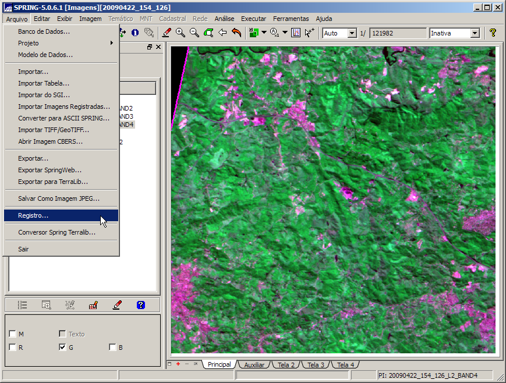Image resolution: width=506 pixels, height=383 pixels.
Task: Click the cursor plus pointer icon
Action: (x=310, y=33)
